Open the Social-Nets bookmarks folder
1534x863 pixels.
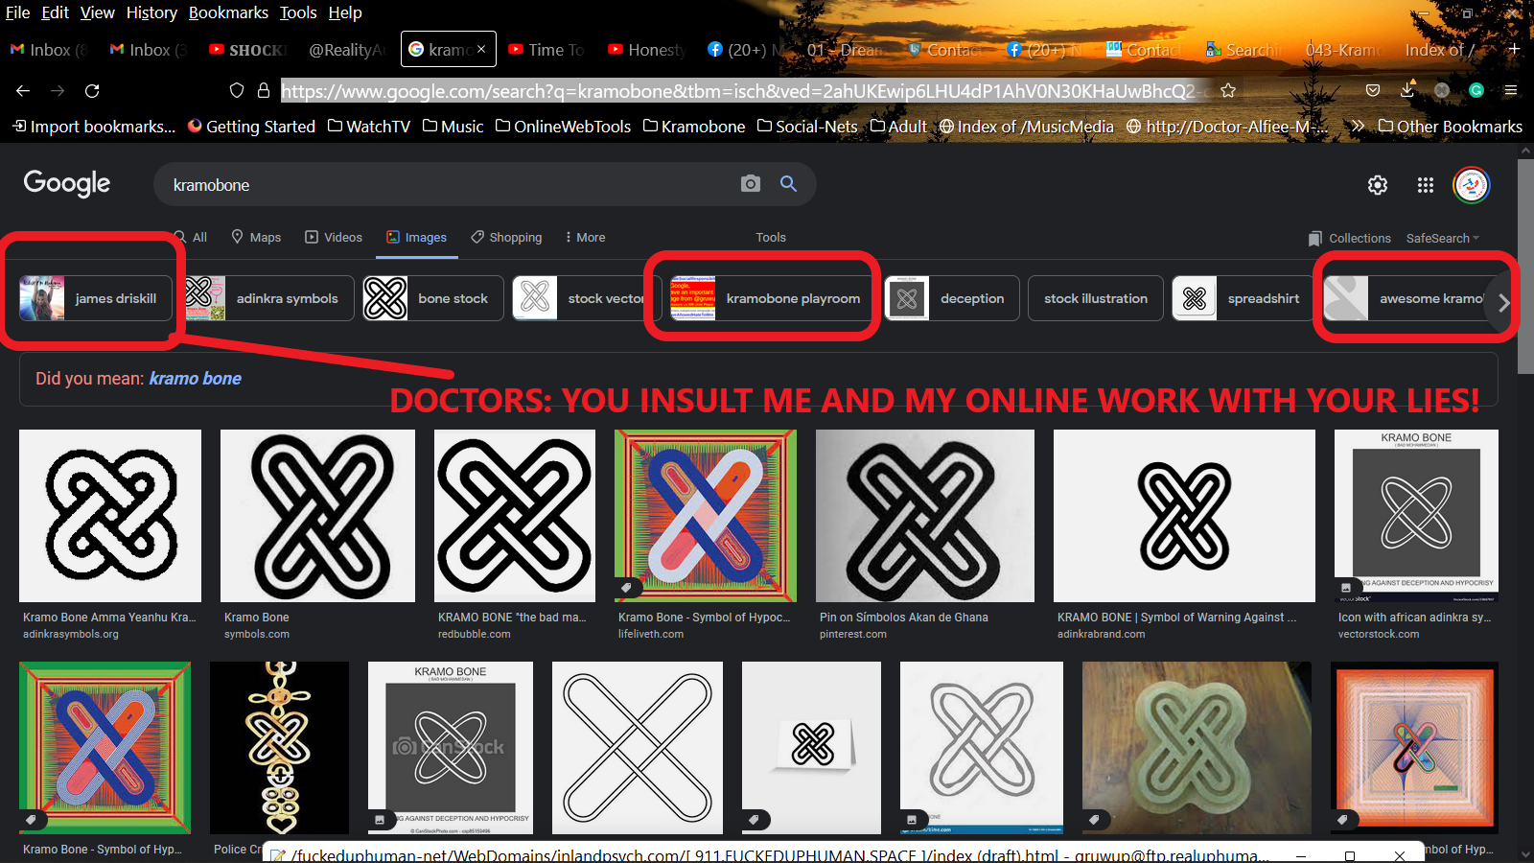[x=807, y=127]
